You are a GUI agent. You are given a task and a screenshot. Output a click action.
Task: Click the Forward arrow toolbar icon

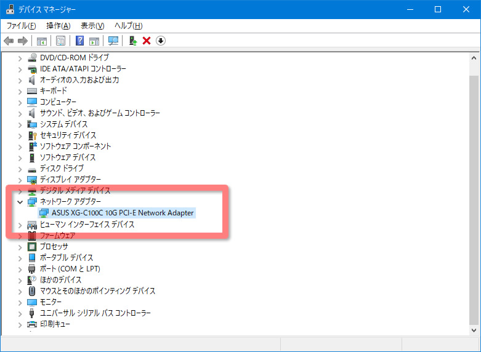tap(23, 41)
